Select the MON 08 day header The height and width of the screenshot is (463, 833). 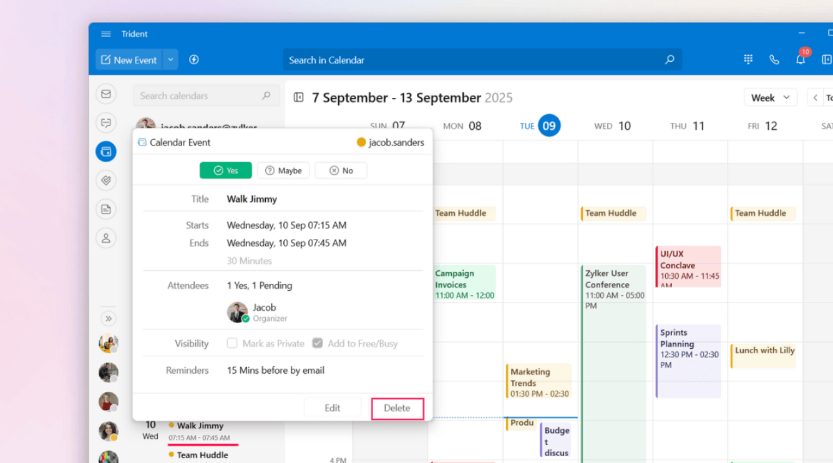point(462,126)
